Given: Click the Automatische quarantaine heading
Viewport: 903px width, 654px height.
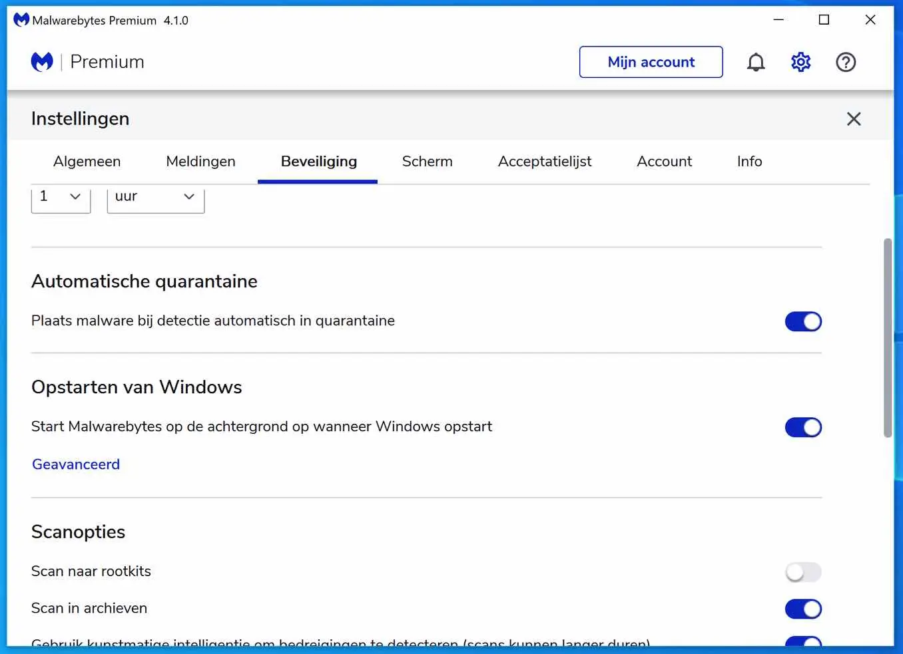Looking at the screenshot, I should pos(145,281).
